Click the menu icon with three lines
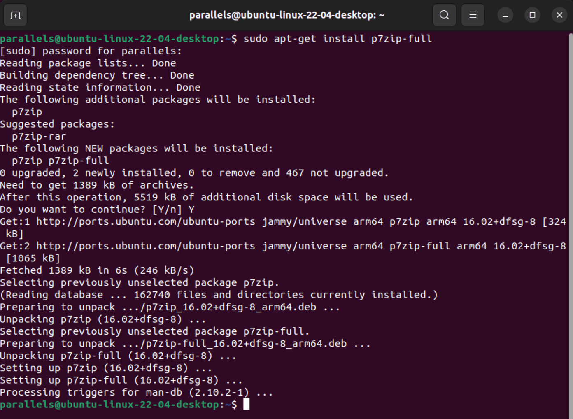Viewport: 573px width, 419px height. coord(473,15)
